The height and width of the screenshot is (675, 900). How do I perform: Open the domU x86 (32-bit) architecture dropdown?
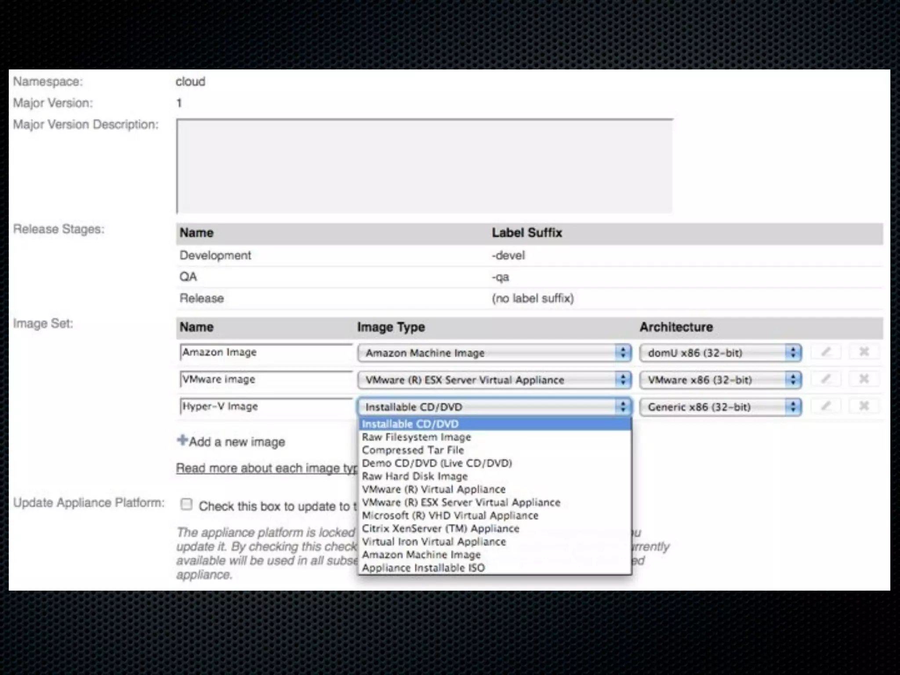[x=720, y=353]
